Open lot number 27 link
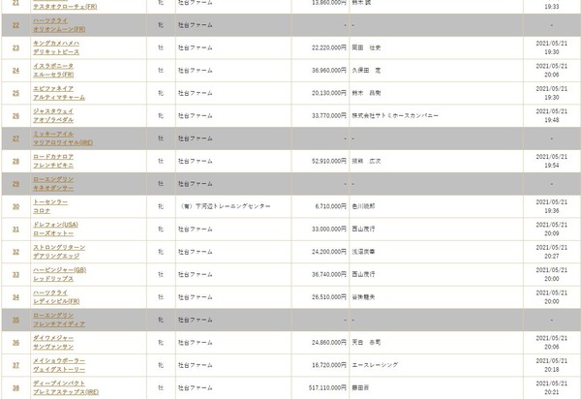Image resolution: width=581 pixels, height=399 pixels. tap(15, 138)
